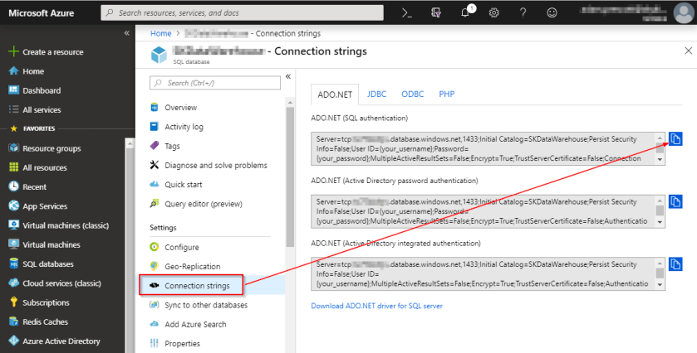Viewport: 697px width, 353px height.
Task: Open the feedback smiley icon
Action: [x=552, y=13]
